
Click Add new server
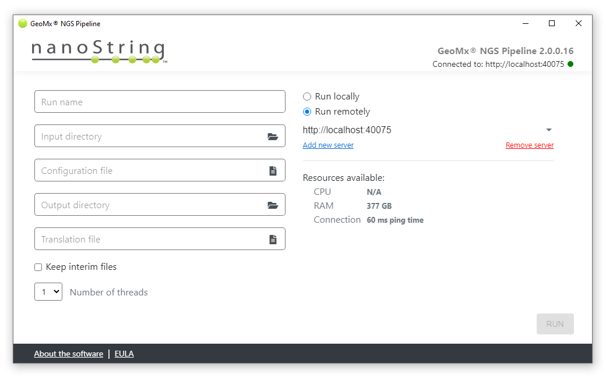click(328, 145)
